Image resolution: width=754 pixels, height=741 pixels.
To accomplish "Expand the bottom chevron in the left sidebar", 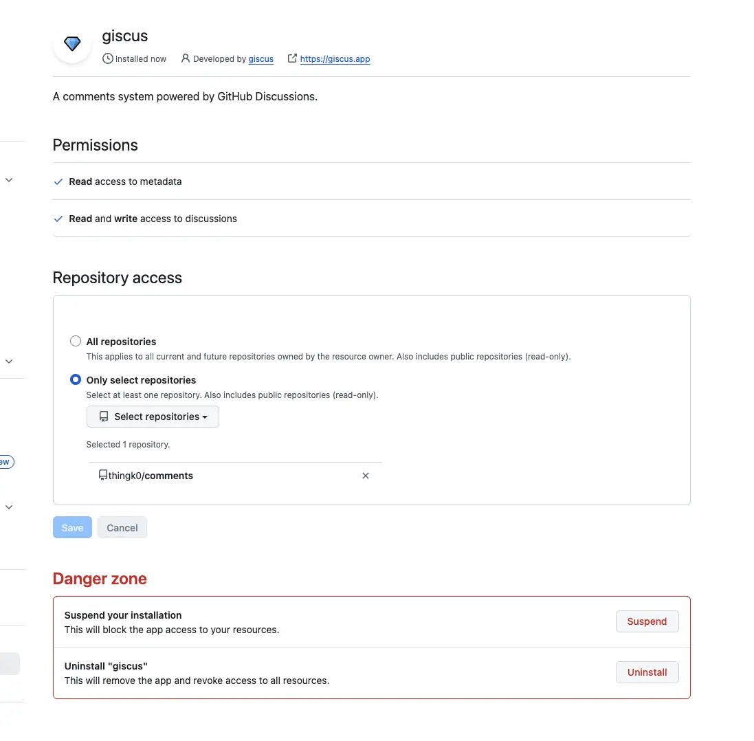I will [9, 507].
